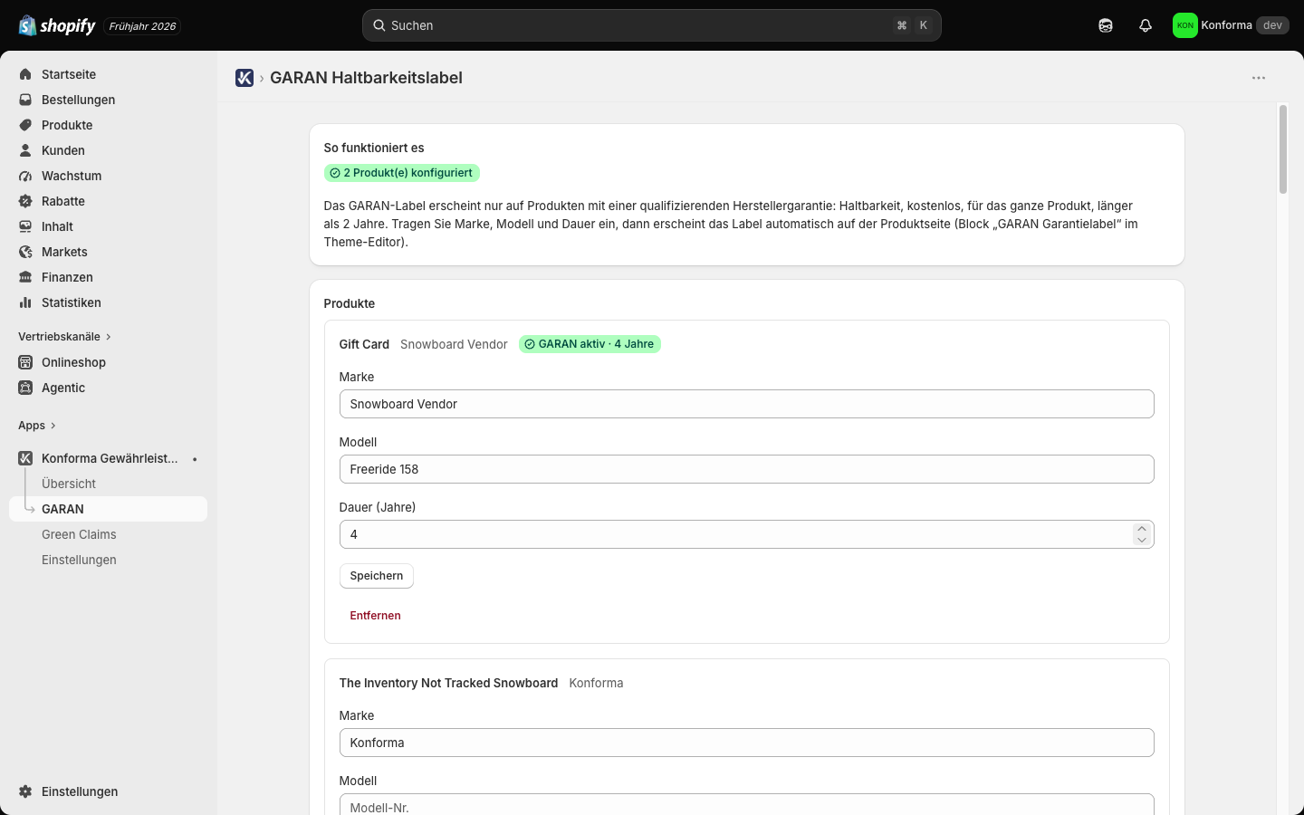Open Kunden in sidebar
The height and width of the screenshot is (815, 1304).
pos(63,150)
